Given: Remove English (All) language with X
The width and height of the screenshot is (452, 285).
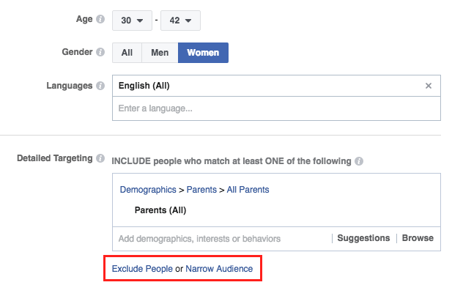Looking at the screenshot, I should coord(429,86).
